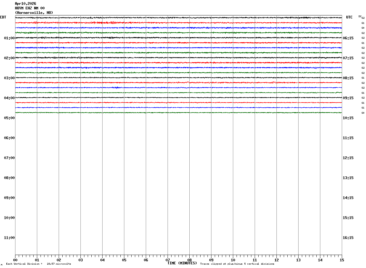Click the 01:00 CDT time label
Image resolution: width=366 pixels, height=268 pixels.
coord(9,38)
